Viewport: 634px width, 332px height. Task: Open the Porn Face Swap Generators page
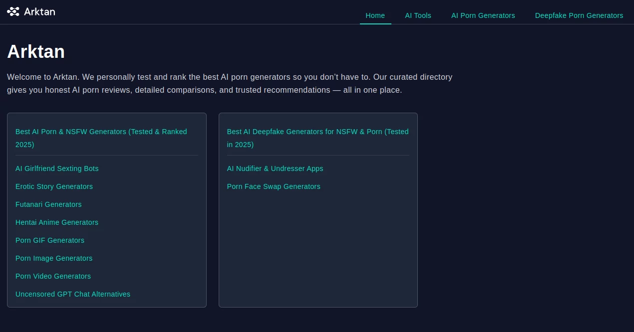(274, 186)
